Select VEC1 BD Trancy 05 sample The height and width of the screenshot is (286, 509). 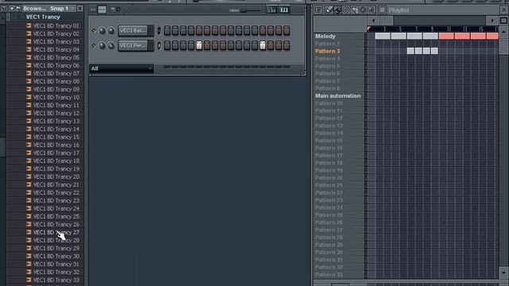pyautogui.click(x=56, y=57)
